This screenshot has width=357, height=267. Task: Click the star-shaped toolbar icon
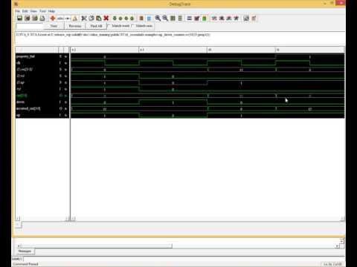pyautogui.click(x=237, y=19)
